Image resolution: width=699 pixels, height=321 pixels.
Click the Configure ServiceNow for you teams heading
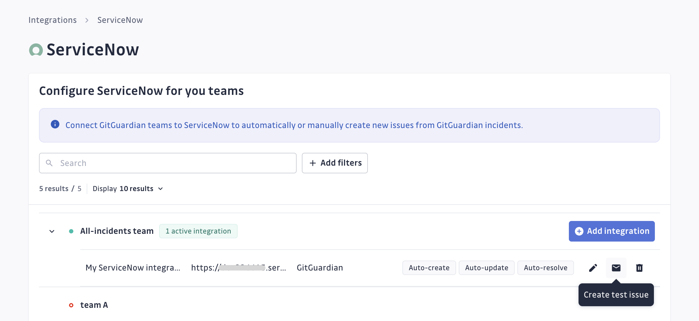(141, 91)
